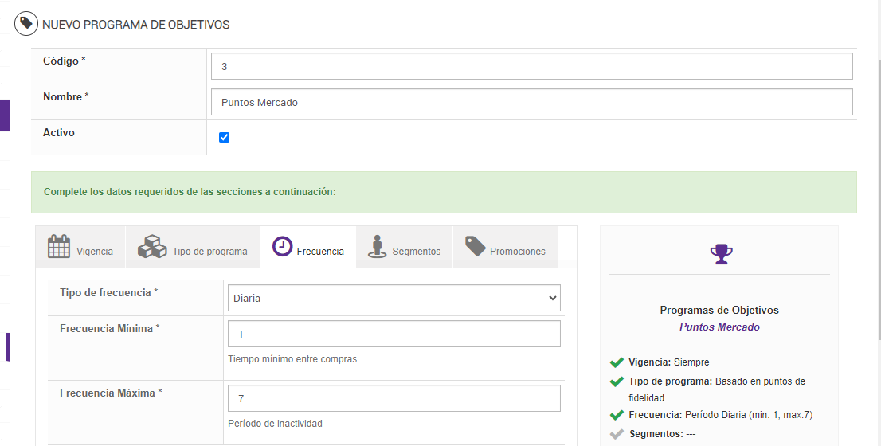881x446 pixels.
Task: Click the calendar icon on Vigencia tab
Action: (59, 247)
